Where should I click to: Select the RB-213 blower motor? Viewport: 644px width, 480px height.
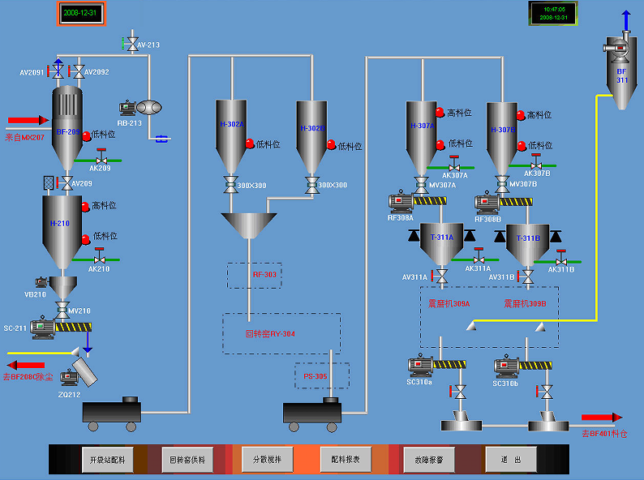click(x=127, y=108)
